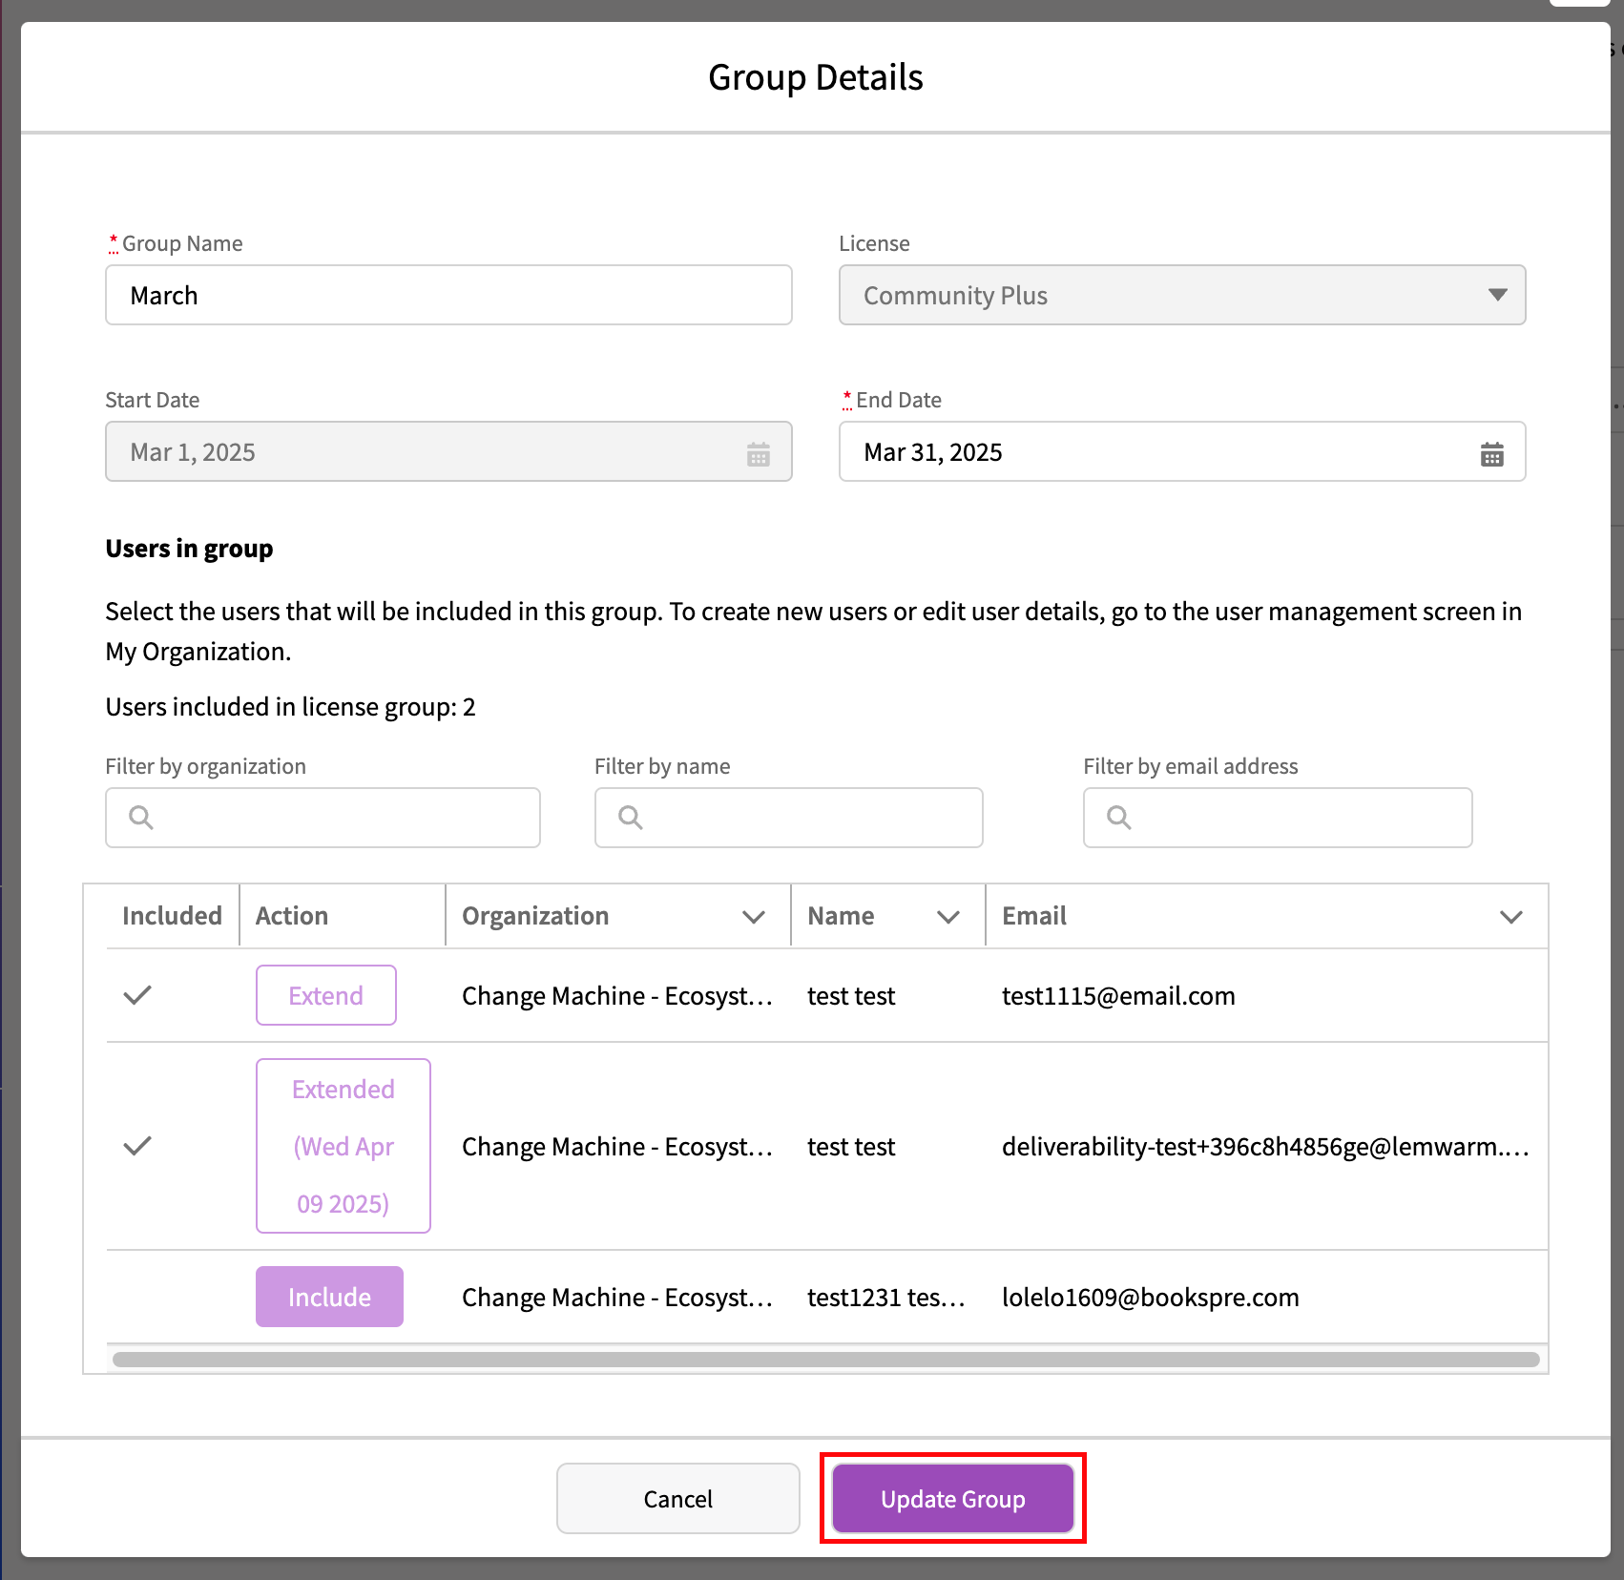Screen dimensions: 1624x1580
Task: Click the Start Date calendar icon
Action: coord(758,454)
